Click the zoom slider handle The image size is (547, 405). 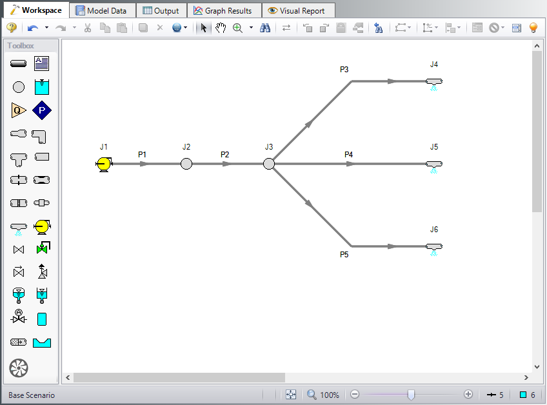click(x=411, y=395)
